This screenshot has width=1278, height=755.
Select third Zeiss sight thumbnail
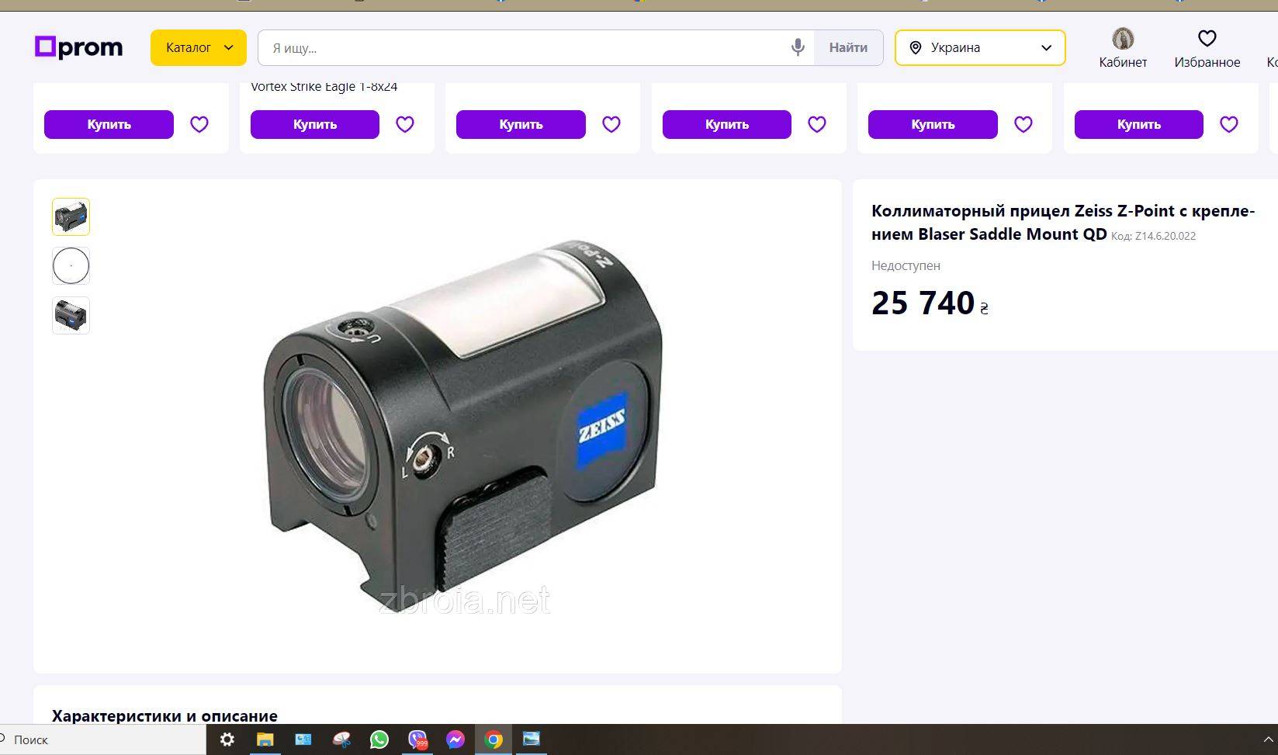[x=71, y=316]
